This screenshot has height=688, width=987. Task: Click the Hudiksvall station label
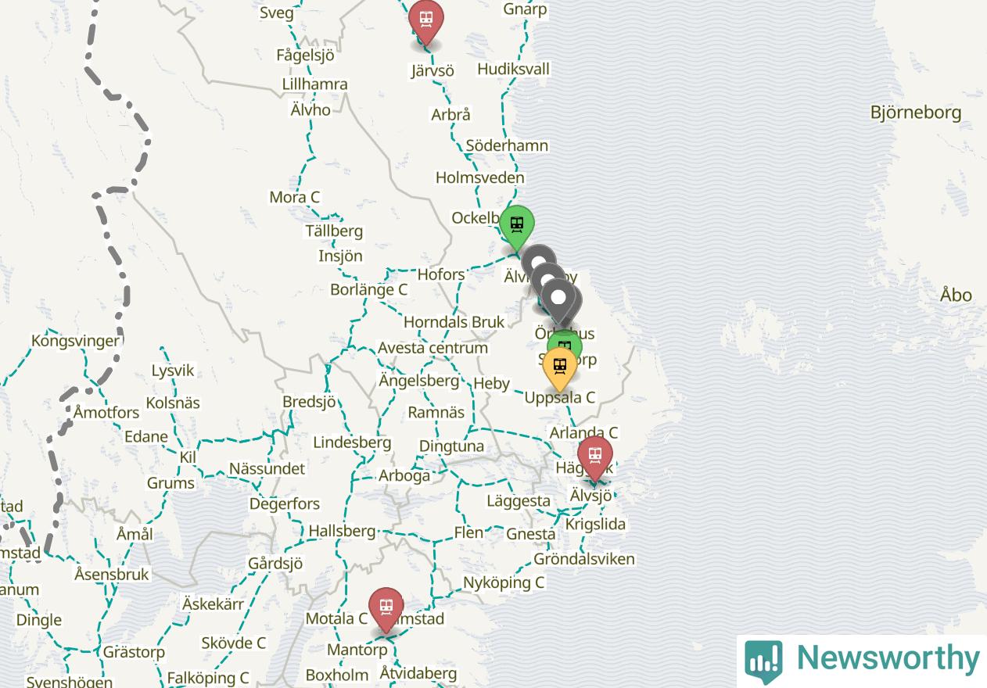[513, 69]
